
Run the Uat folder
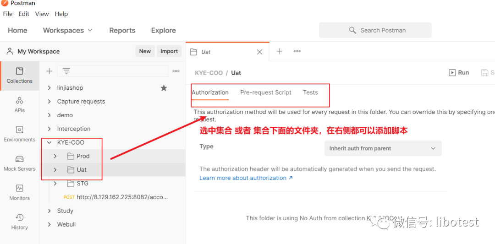[x=459, y=72]
